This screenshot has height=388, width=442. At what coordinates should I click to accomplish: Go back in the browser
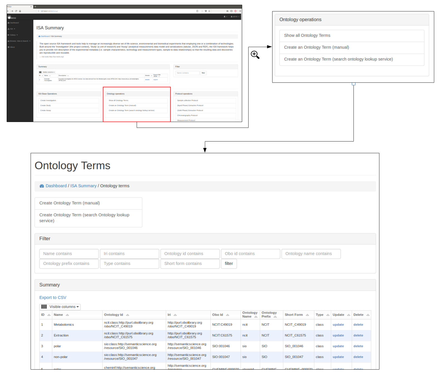pos(8,11)
